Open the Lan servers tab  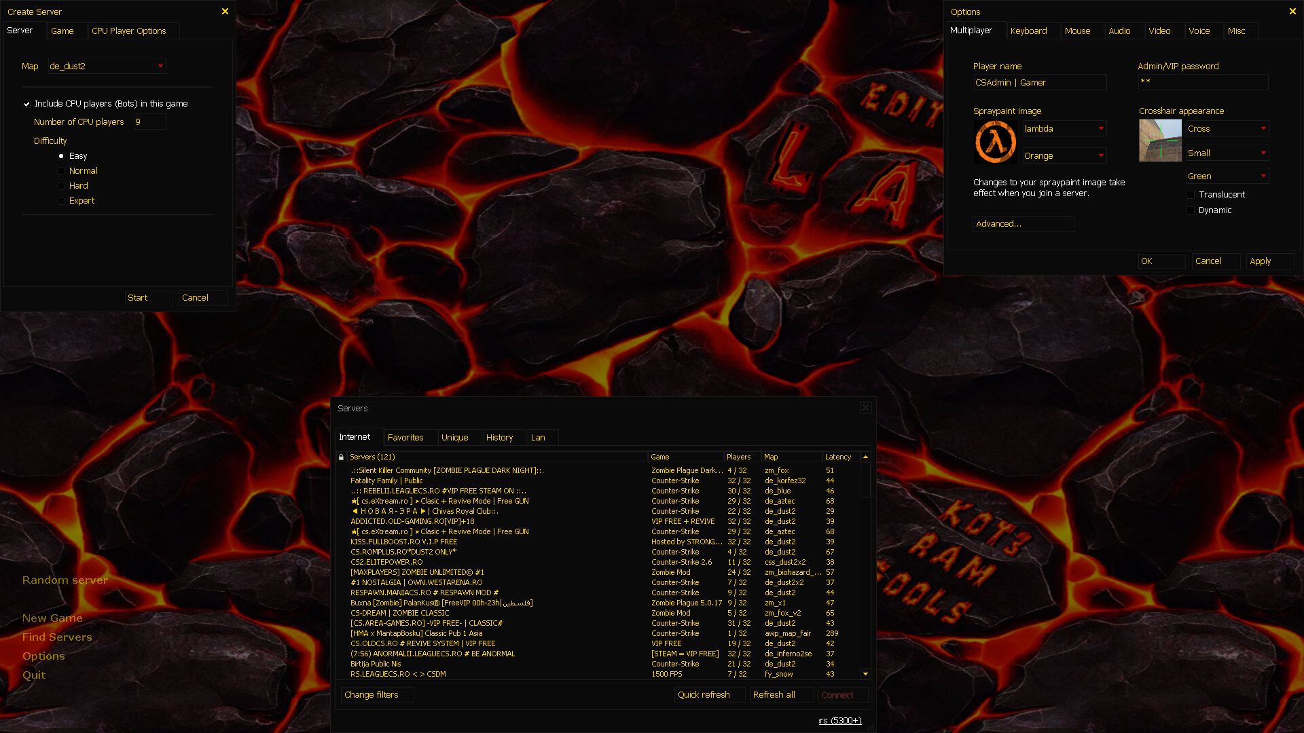click(543, 438)
